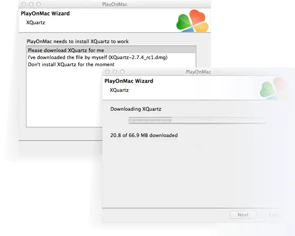Click the "20.8 of 66.9 MB downloaded" text
Viewport: 295px width, 236px height.
pos(144,135)
